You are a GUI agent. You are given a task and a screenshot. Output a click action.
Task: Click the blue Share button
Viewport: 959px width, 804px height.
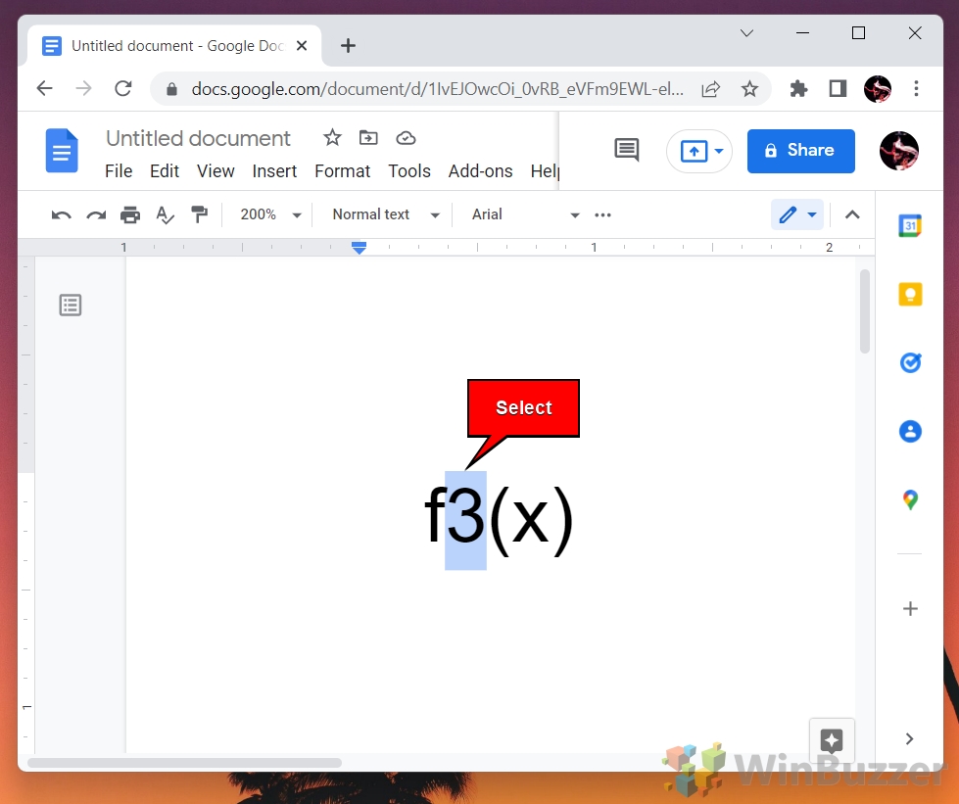800,151
